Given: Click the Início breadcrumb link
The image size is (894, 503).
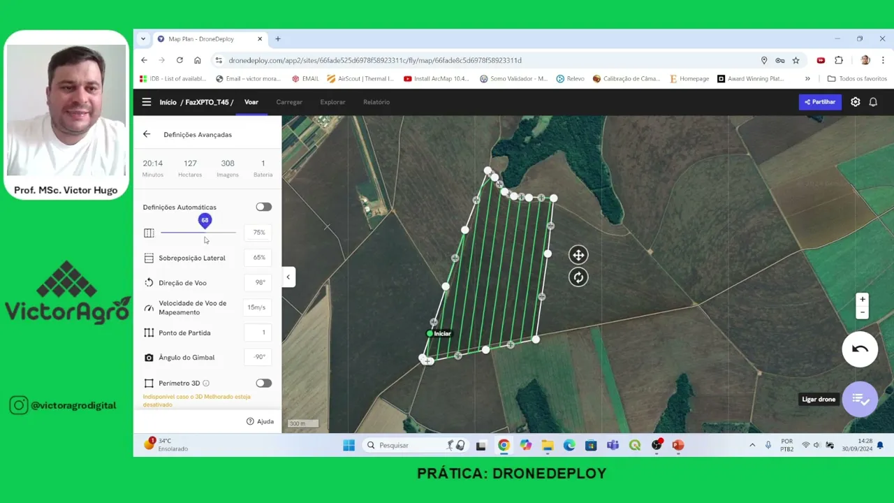Looking at the screenshot, I should (168, 102).
